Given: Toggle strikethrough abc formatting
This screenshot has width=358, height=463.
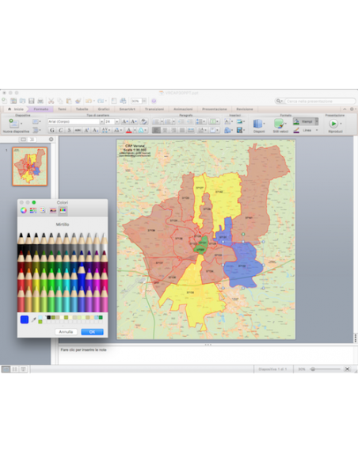Looking at the screenshot, I should tap(78, 130).
